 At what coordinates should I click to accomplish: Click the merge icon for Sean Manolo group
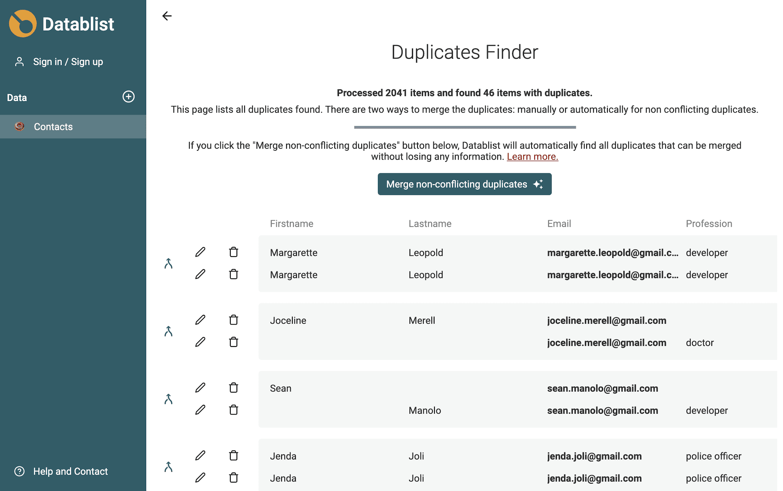(x=168, y=399)
